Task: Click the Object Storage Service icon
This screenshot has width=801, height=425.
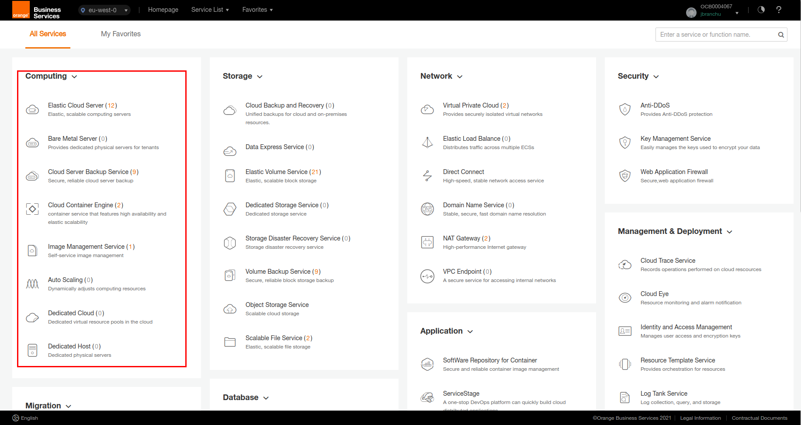Action: coord(230,309)
